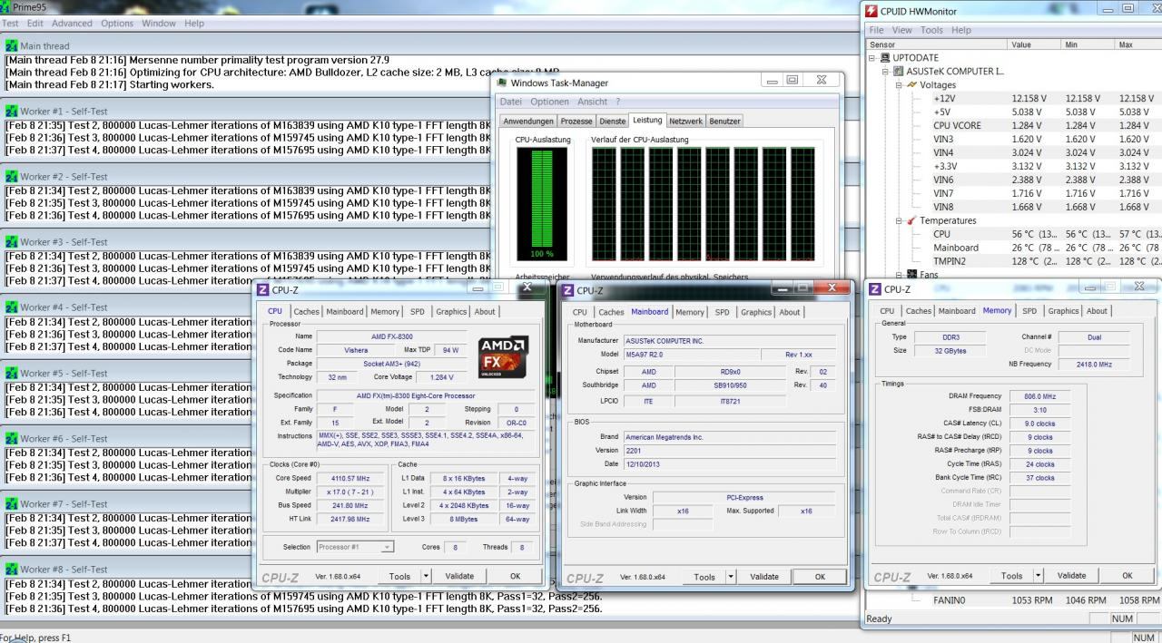This screenshot has height=643, width=1162.
Task: Switch to the Netzwerk tab in Task-Manager
Action: point(685,121)
